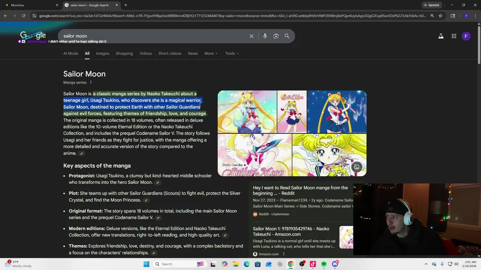
Task: Click the link icon after the Original format bullet
Action: pyautogui.click(x=158, y=218)
